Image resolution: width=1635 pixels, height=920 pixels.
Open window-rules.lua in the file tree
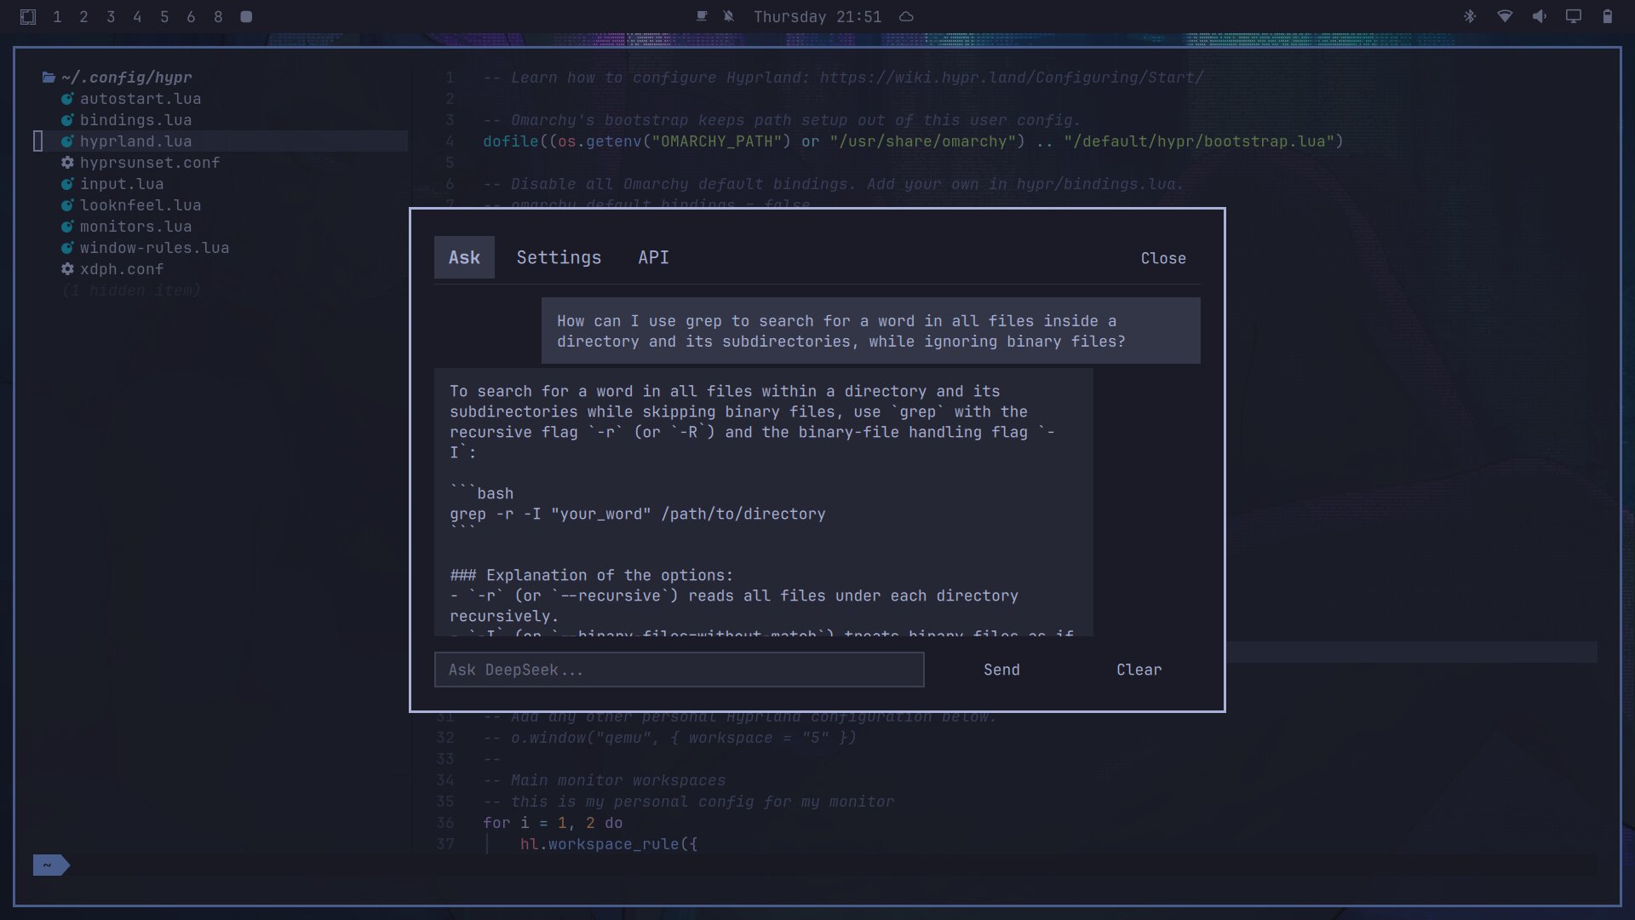(154, 248)
